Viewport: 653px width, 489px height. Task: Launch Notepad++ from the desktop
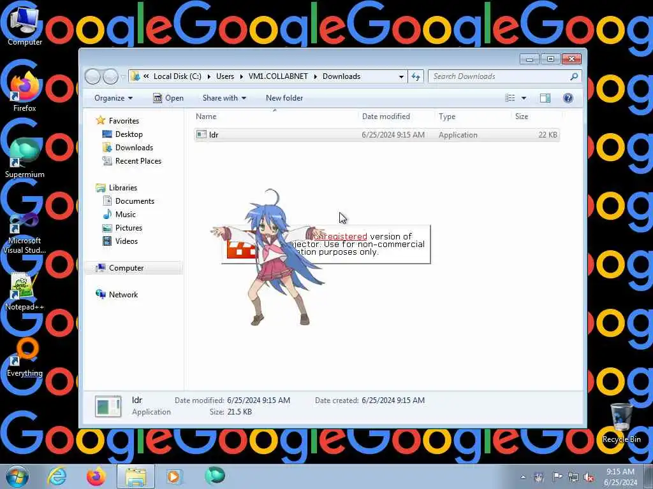(x=25, y=291)
